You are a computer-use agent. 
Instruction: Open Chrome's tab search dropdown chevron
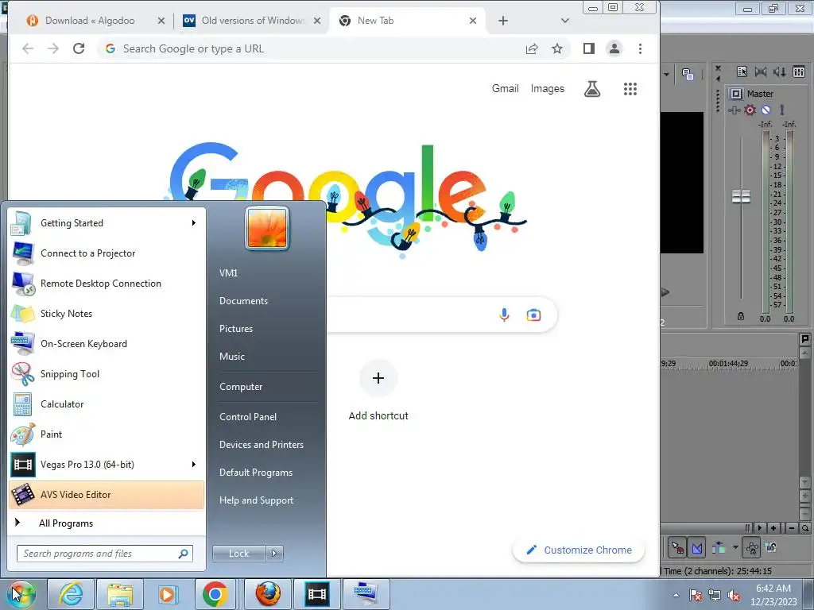[565, 21]
